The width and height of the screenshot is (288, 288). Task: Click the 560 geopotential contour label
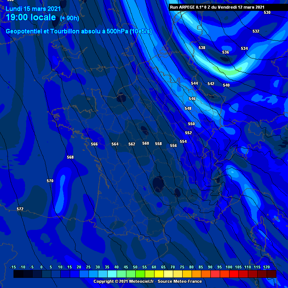pos(145,143)
